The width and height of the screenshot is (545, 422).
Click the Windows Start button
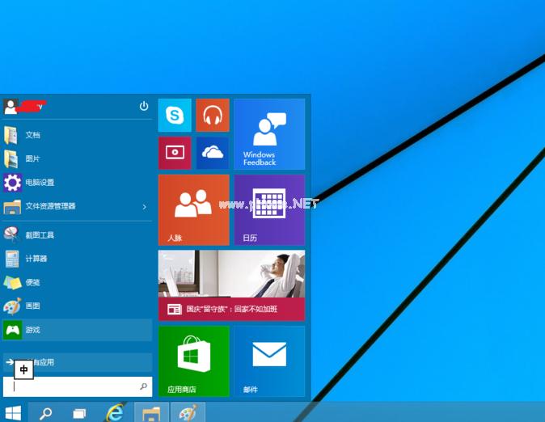click(13, 413)
